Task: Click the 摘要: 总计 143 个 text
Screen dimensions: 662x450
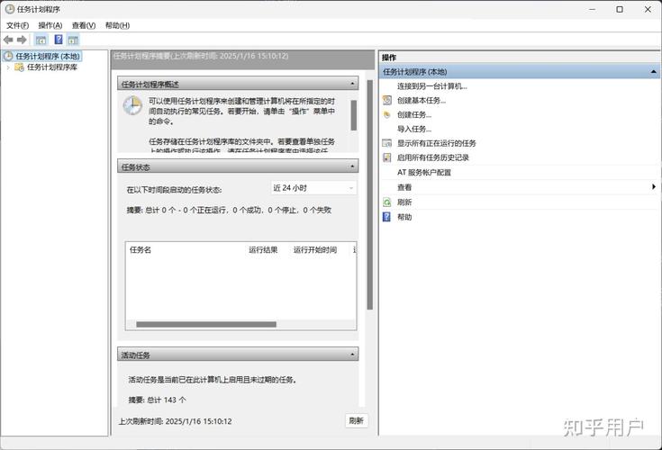Action: [x=157, y=400]
